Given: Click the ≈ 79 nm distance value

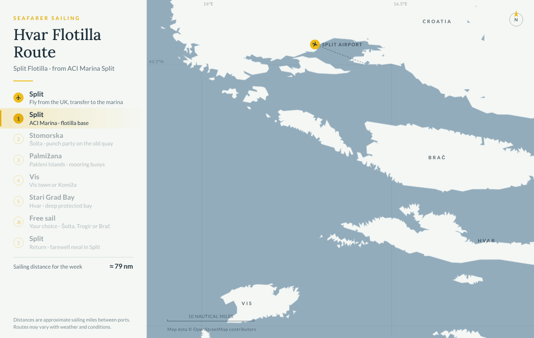Looking at the screenshot, I should 121,266.
